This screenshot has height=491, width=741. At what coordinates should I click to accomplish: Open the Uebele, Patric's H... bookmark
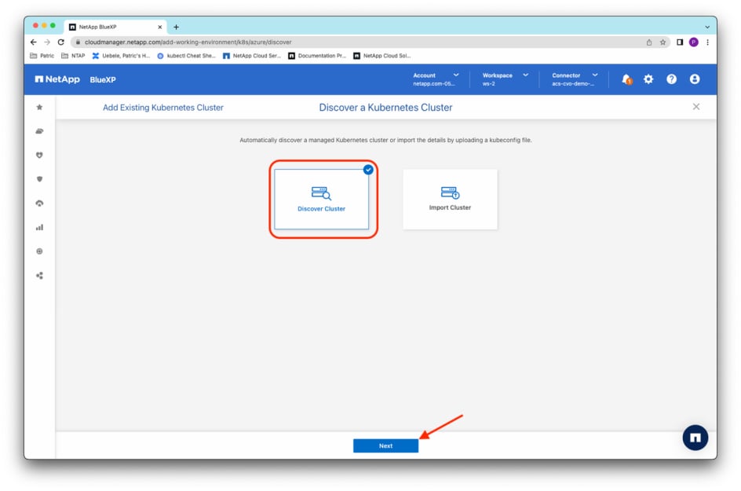tap(121, 56)
